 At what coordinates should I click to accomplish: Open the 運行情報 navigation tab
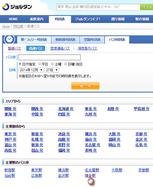[x=118, y=19]
